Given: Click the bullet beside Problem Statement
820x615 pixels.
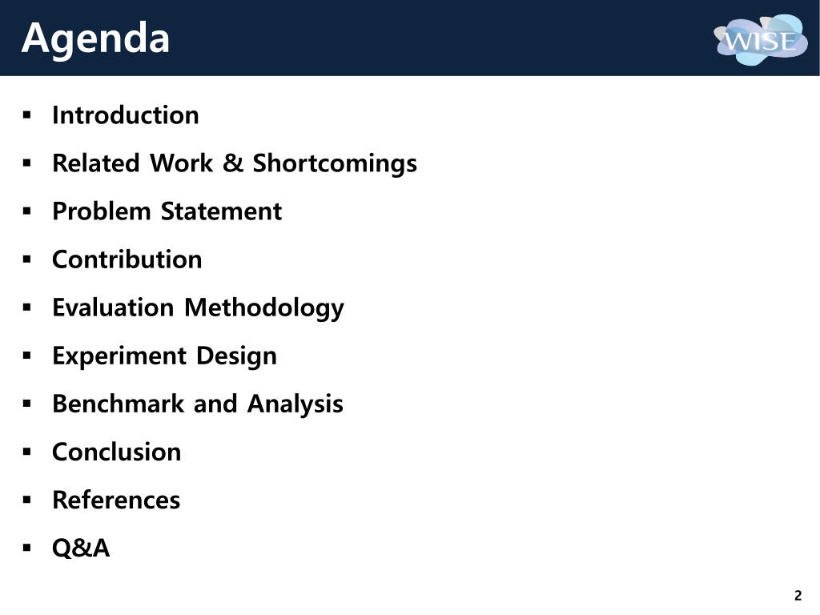Looking at the screenshot, I should tap(27, 211).
